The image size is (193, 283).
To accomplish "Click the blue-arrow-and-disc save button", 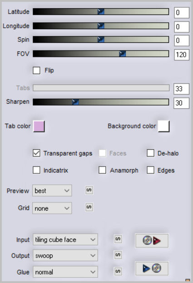I will pyautogui.click(x=152, y=268).
